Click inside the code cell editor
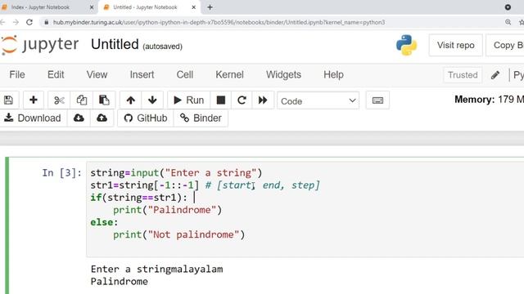The width and height of the screenshot is (524, 294). [305, 209]
